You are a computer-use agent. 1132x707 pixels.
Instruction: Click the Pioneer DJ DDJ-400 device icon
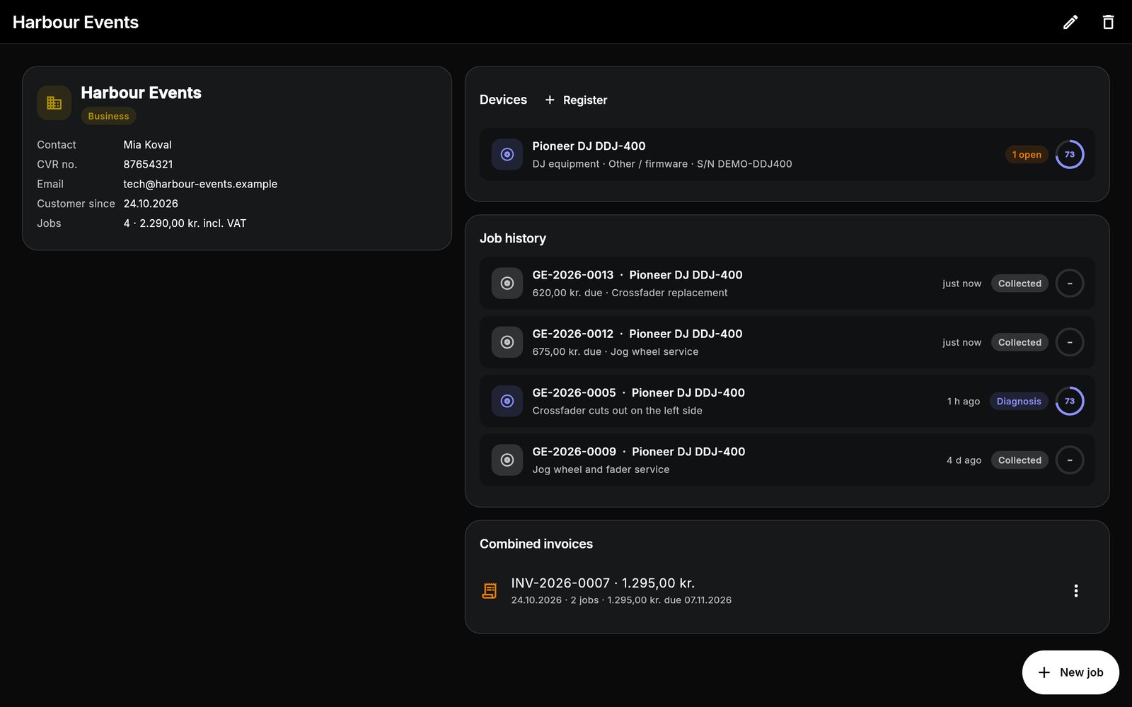pyautogui.click(x=507, y=154)
